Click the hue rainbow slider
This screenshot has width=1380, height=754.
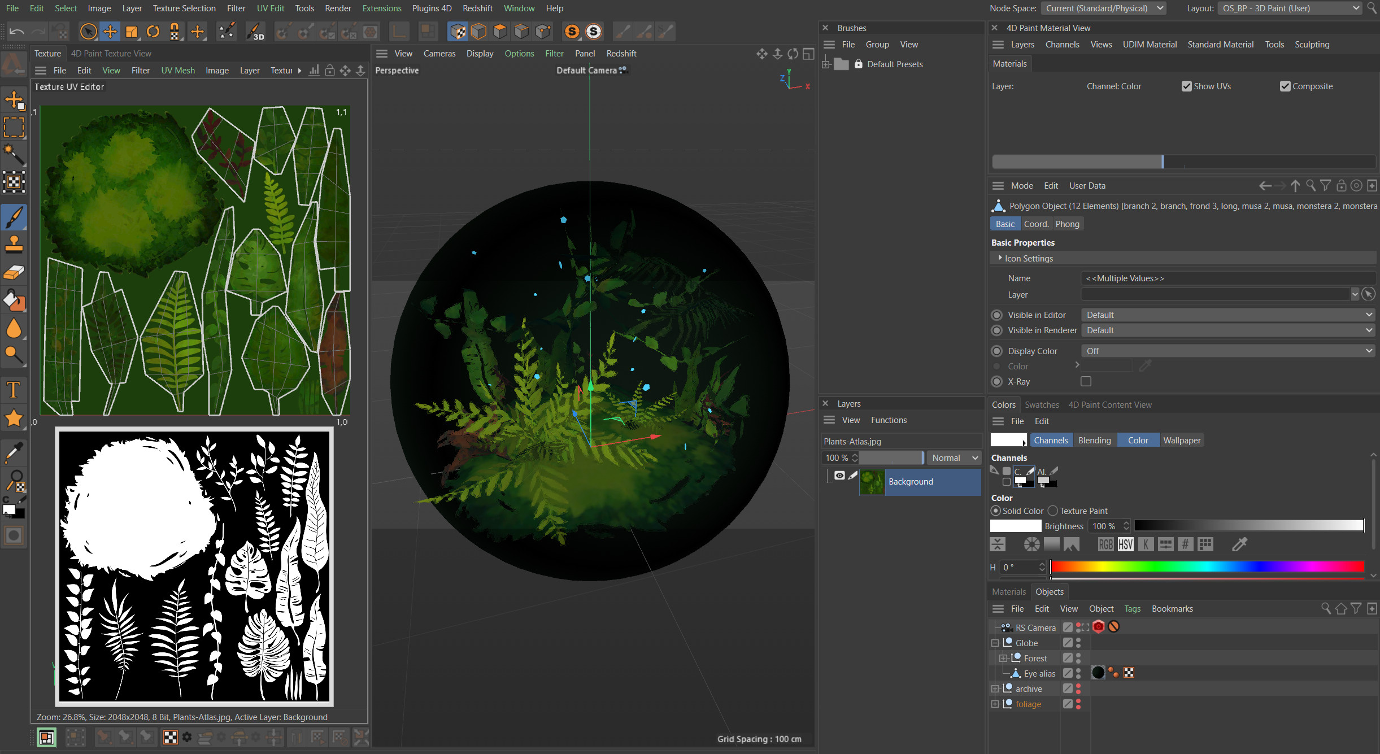pos(1207,566)
